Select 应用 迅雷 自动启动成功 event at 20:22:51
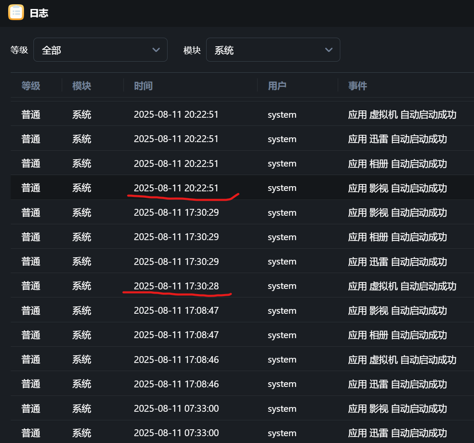474x443 pixels. click(398, 139)
